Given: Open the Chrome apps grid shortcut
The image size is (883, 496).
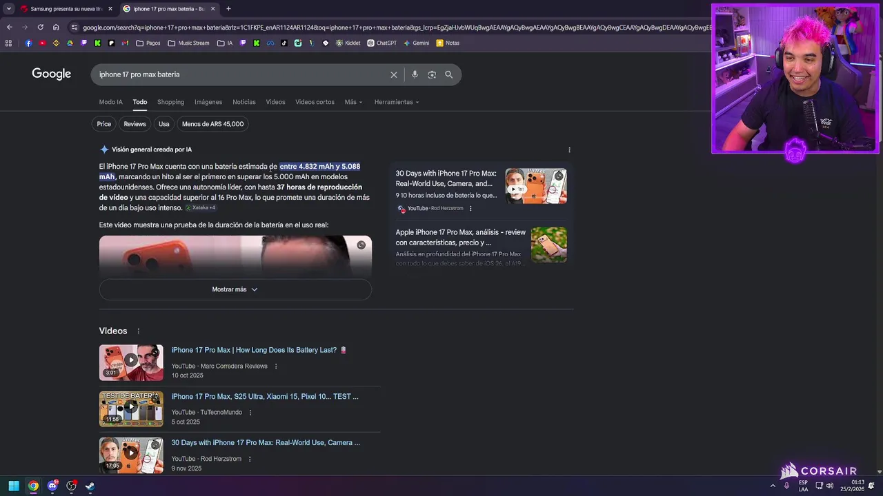Looking at the screenshot, I should (8, 43).
